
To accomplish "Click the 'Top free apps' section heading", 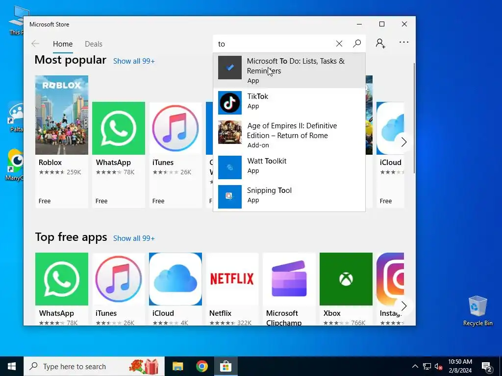I will click(71, 237).
